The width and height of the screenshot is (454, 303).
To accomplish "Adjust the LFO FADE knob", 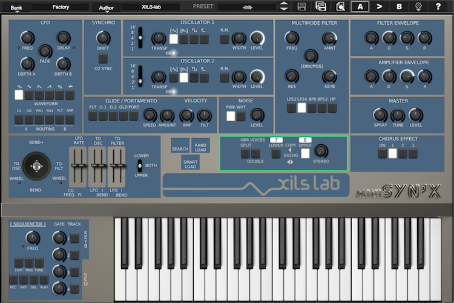I will pos(45,52).
